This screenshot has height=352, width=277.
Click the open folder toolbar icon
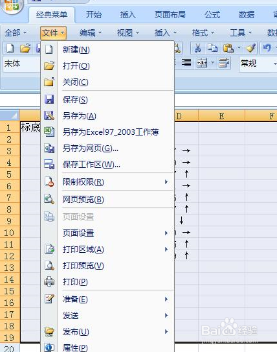point(25,48)
